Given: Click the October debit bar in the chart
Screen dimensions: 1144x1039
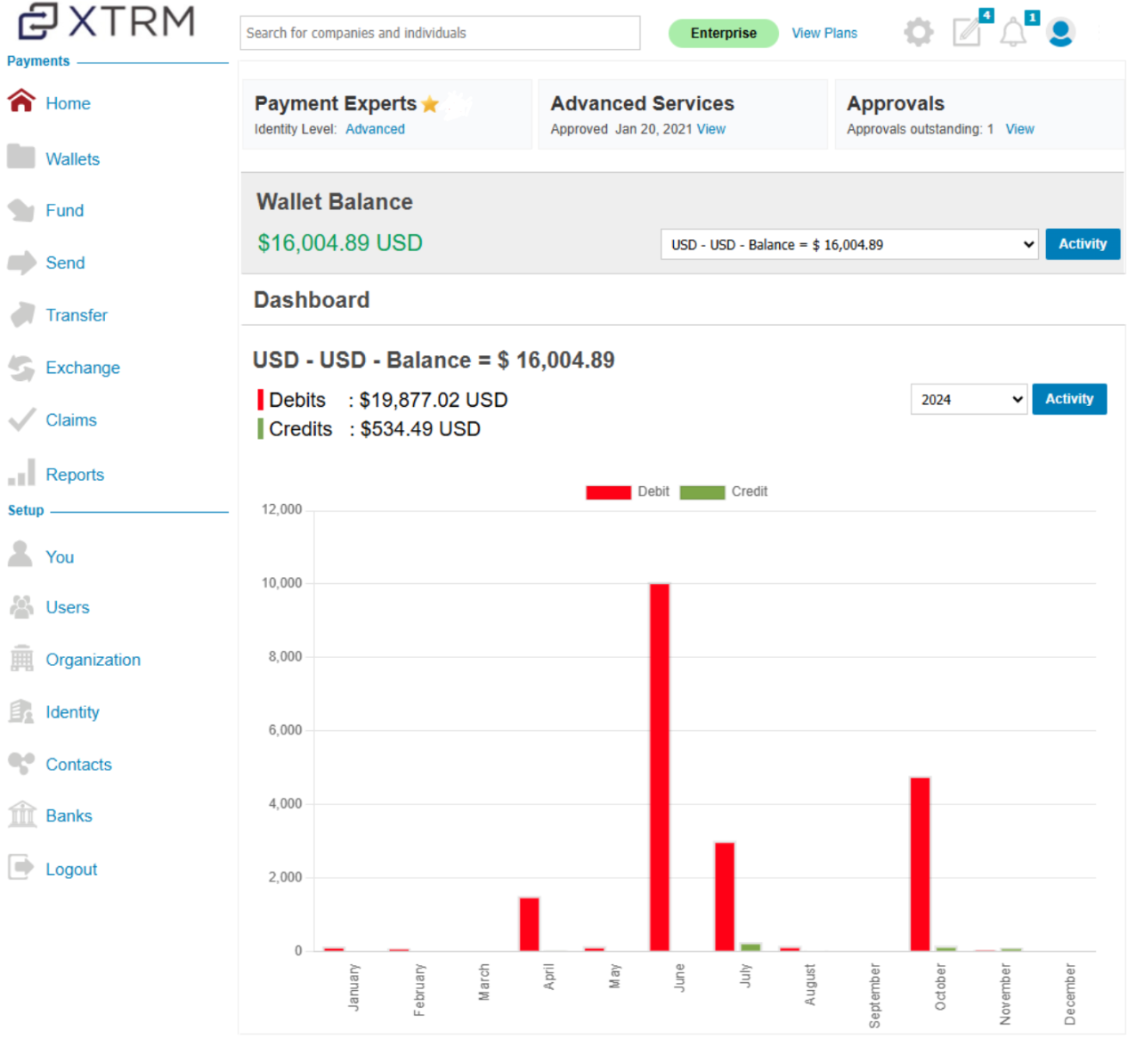Looking at the screenshot, I should [x=920, y=864].
